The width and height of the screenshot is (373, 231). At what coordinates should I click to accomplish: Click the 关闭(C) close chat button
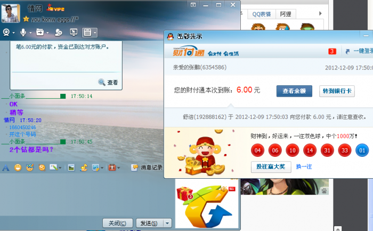pyautogui.click(x=118, y=223)
